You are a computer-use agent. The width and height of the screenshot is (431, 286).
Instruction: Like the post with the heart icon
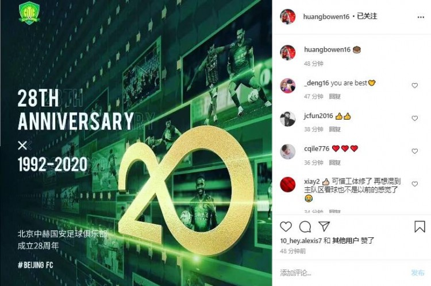click(286, 227)
